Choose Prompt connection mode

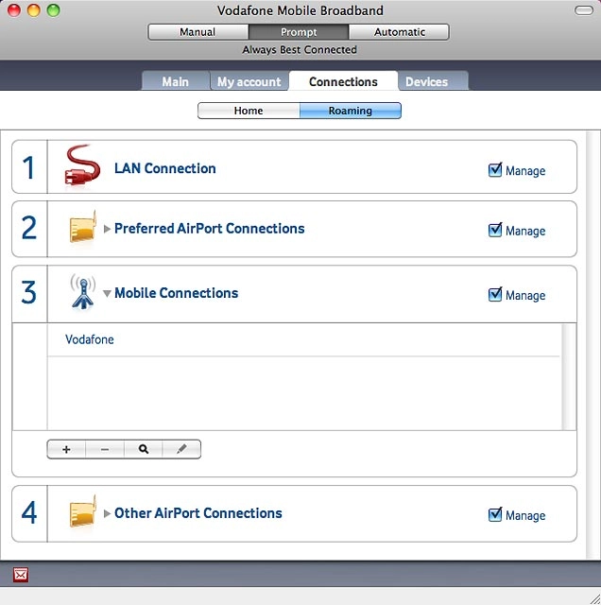click(299, 32)
